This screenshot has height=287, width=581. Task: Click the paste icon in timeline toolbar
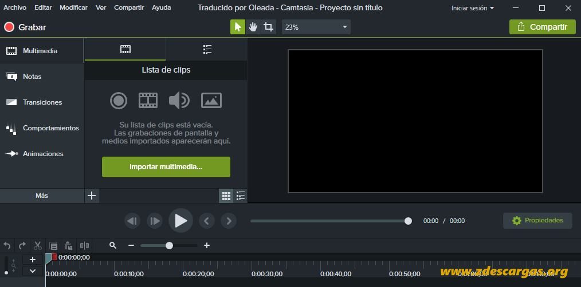69,246
